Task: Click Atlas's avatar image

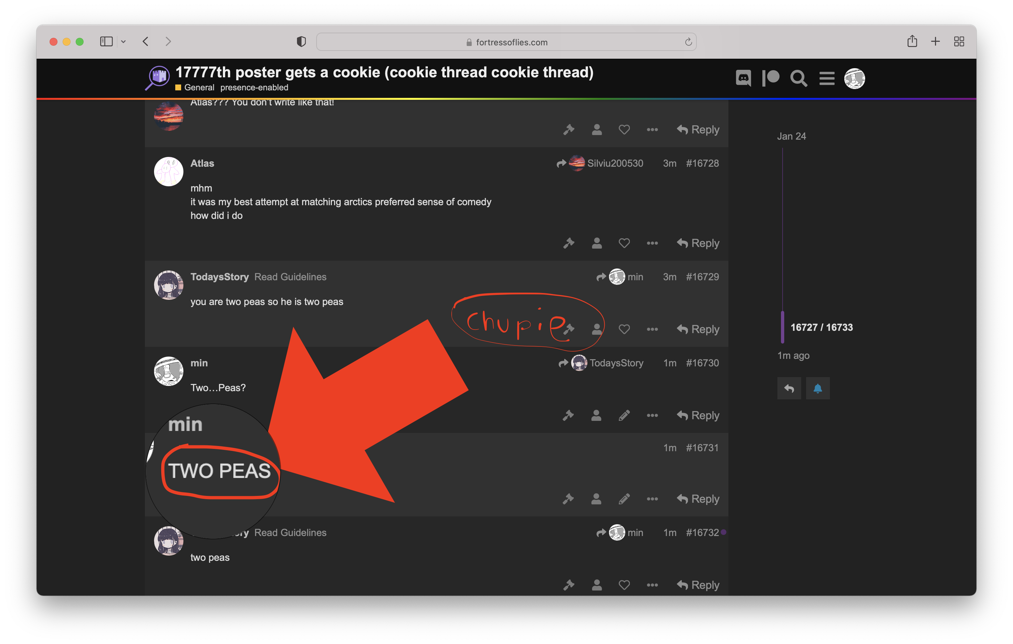Action: [168, 172]
